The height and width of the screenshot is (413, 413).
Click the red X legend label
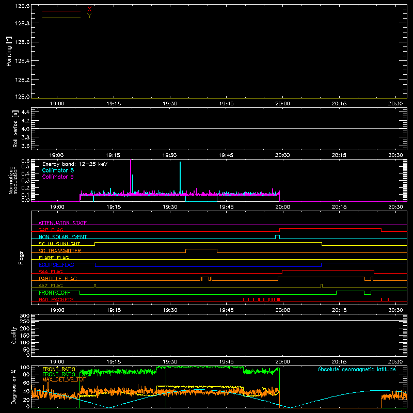tap(89, 9)
